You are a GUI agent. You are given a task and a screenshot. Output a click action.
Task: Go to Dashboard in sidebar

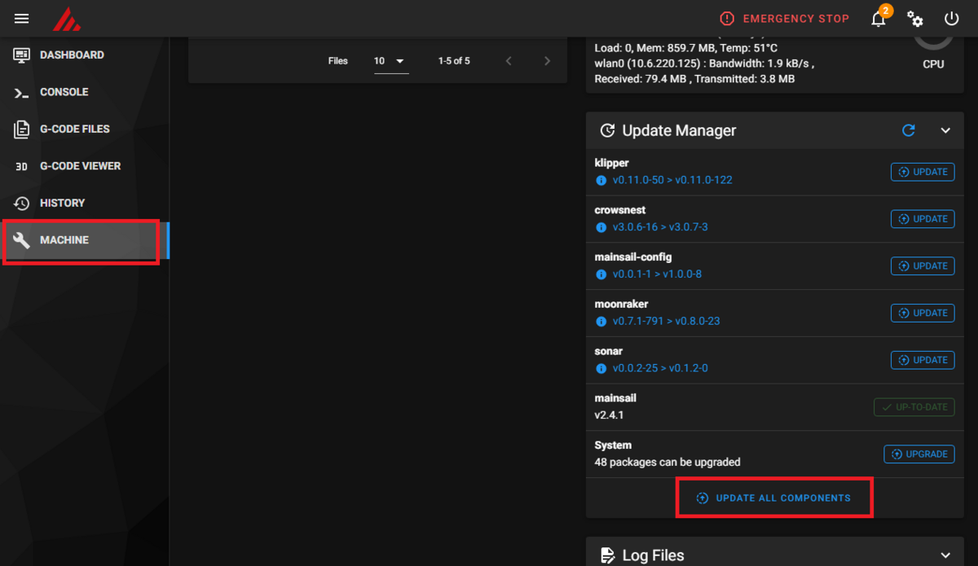click(x=84, y=55)
